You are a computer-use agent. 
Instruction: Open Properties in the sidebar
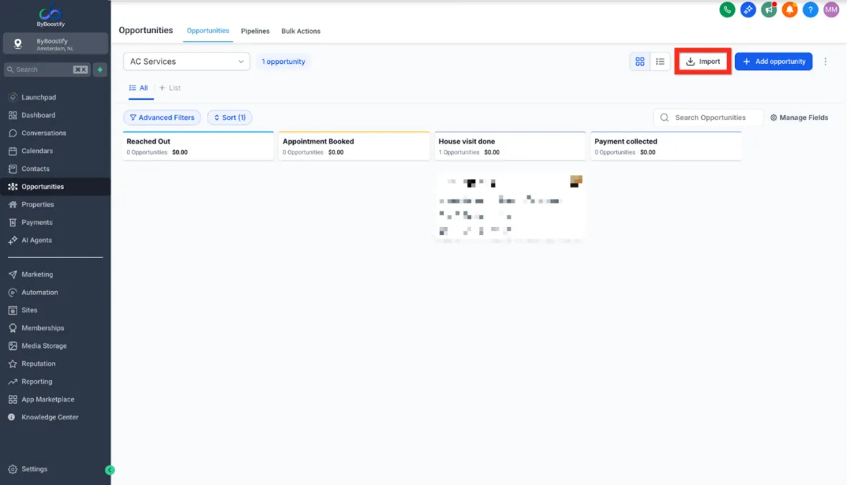point(55,205)
